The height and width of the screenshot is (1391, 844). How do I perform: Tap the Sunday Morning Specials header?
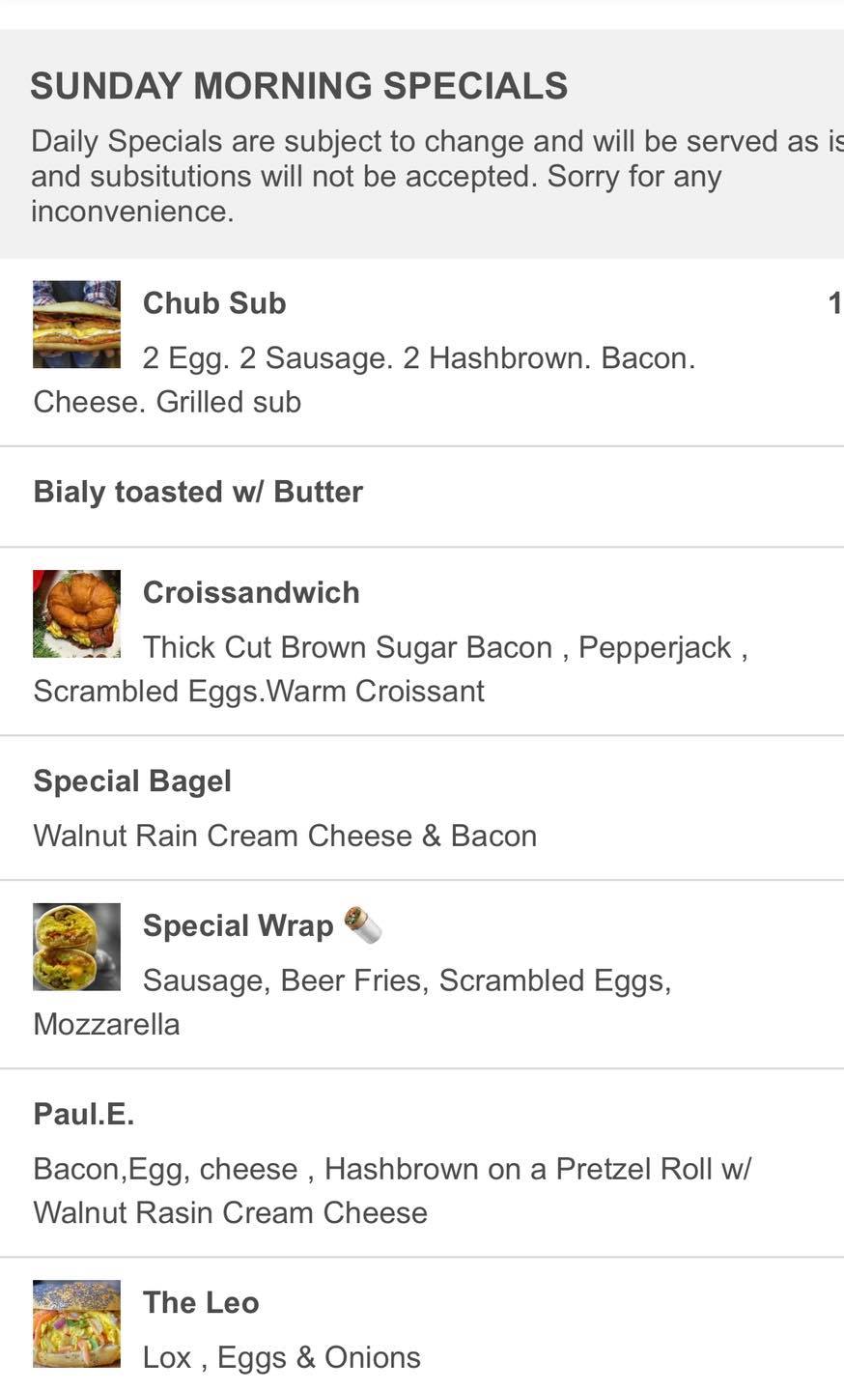point(298,86)
